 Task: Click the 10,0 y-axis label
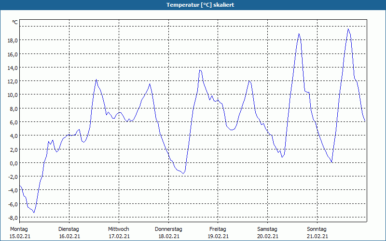click(13, 95)
